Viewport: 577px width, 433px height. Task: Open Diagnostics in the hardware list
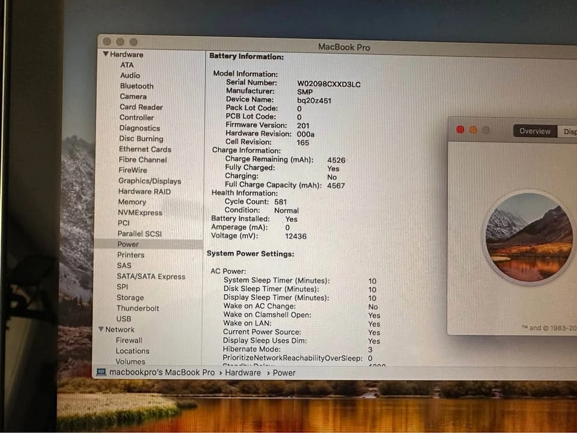coord(139,128)
